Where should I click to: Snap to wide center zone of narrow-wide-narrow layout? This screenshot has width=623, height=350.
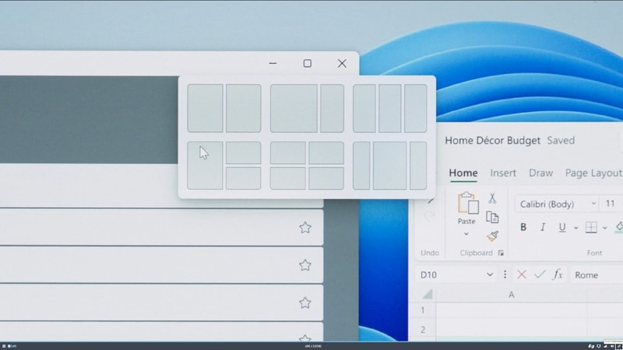tap(390, 166)
